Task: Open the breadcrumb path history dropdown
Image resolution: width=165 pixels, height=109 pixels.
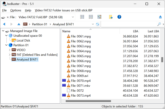Action: (x=93, y=24)
